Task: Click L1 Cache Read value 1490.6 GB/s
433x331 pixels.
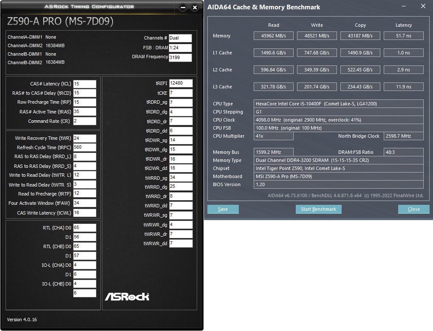Action: tap(273, 53)
